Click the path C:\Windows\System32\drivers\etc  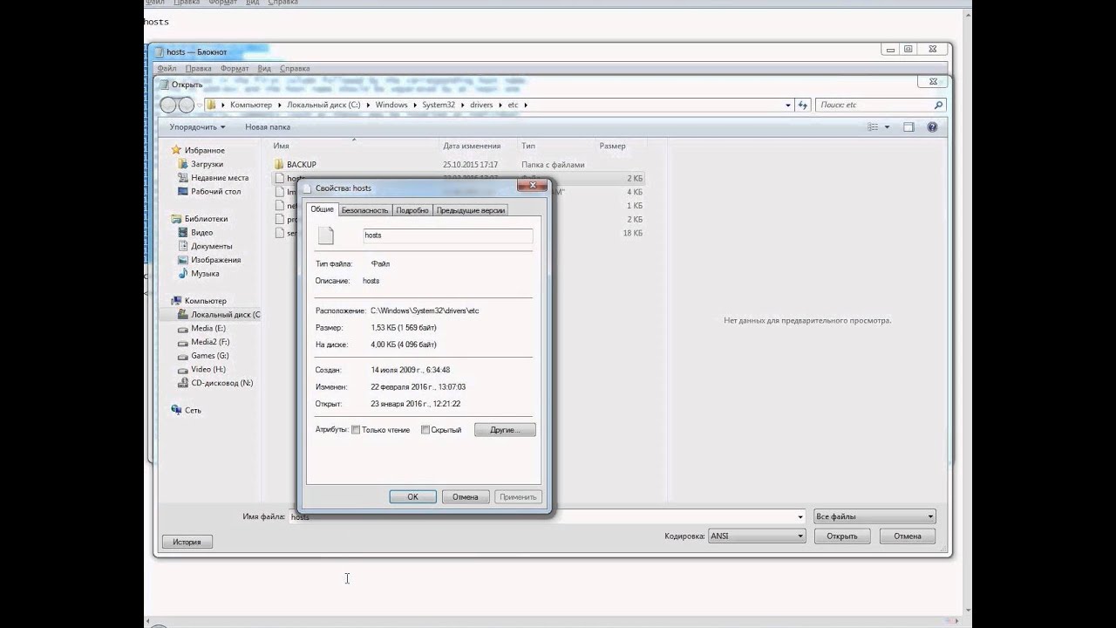[425, 311]
